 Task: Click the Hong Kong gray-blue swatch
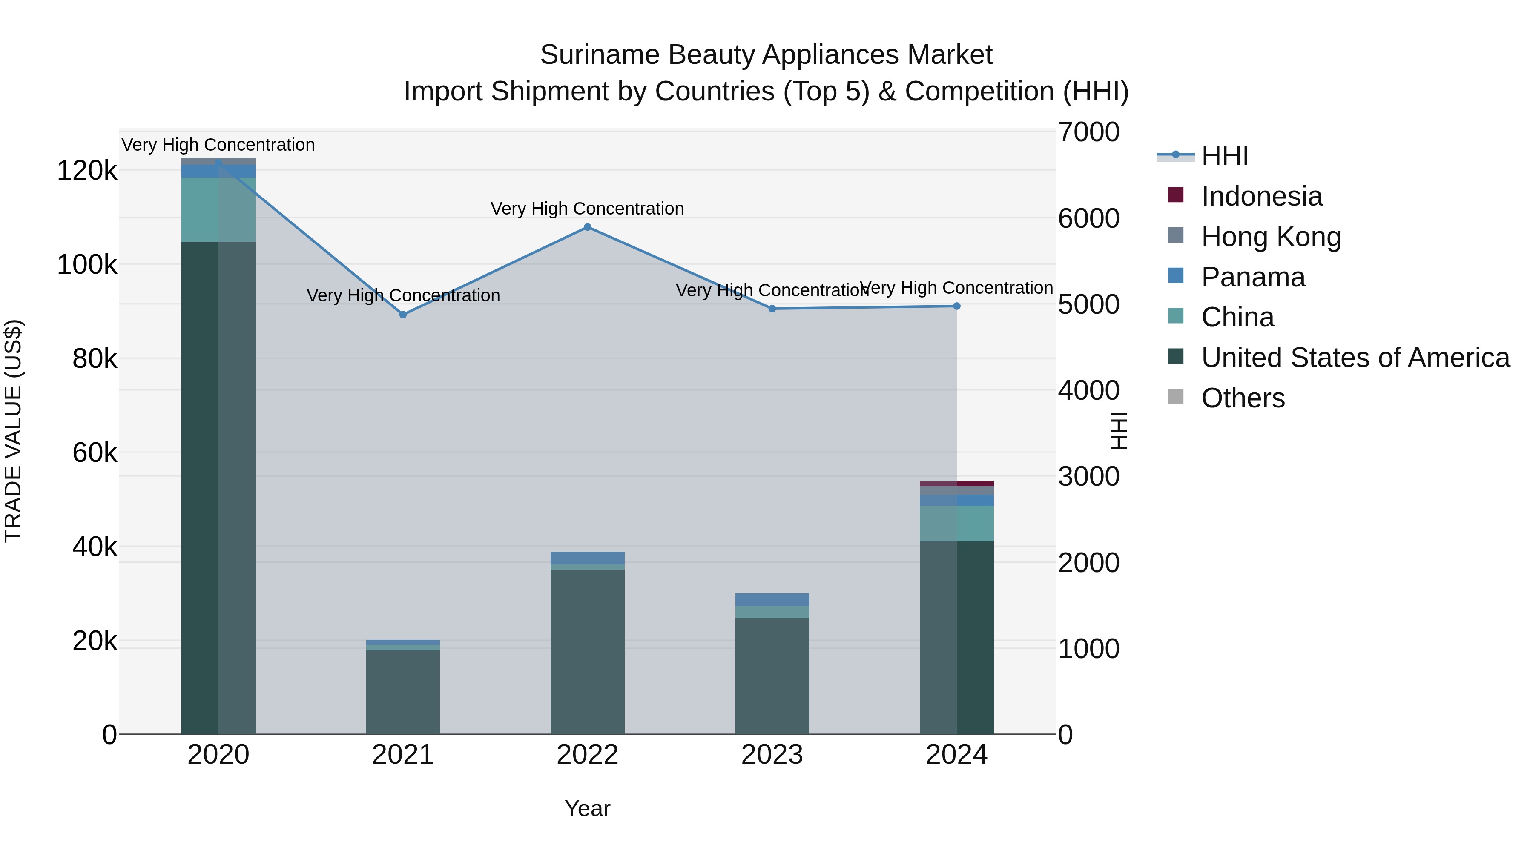click(x=1175, y=235)
